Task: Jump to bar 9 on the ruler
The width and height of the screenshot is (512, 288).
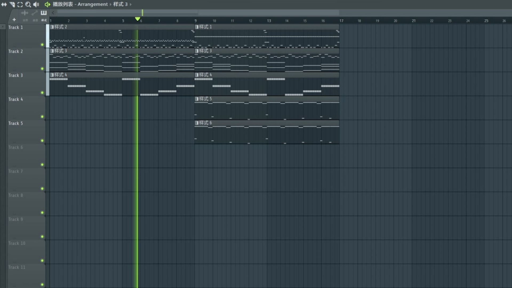Action: coord(195,21)
